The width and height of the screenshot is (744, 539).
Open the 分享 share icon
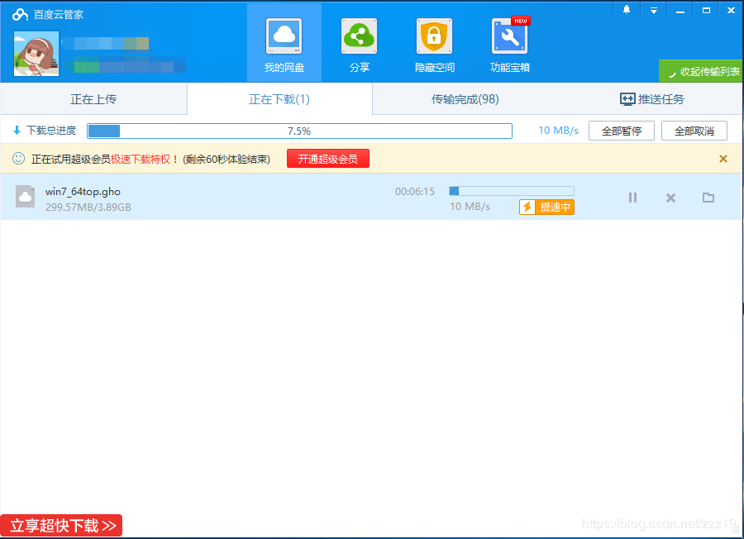click(360, 36)
